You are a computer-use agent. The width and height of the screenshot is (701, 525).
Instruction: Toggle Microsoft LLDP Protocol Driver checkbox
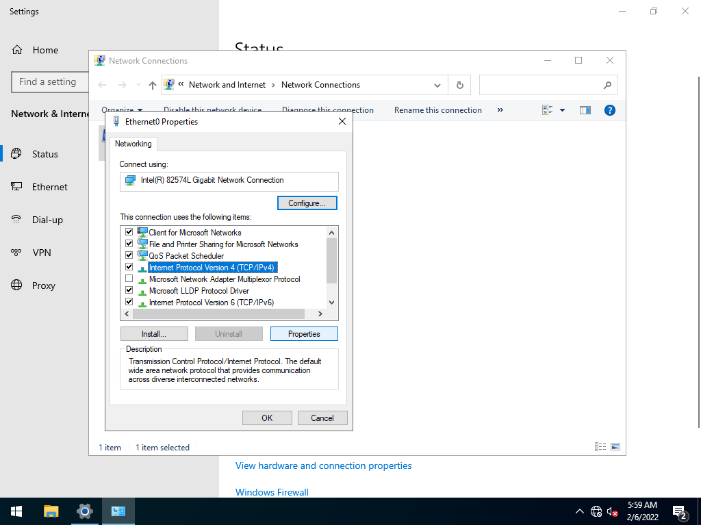pyautogui.click(x=129, y=290)
